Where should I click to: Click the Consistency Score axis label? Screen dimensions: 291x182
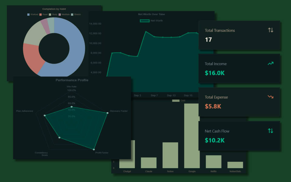pos(41,154)
